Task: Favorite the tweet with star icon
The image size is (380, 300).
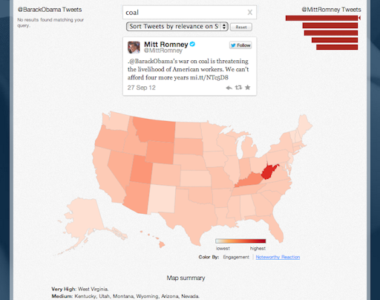Action: click(247, 88)
